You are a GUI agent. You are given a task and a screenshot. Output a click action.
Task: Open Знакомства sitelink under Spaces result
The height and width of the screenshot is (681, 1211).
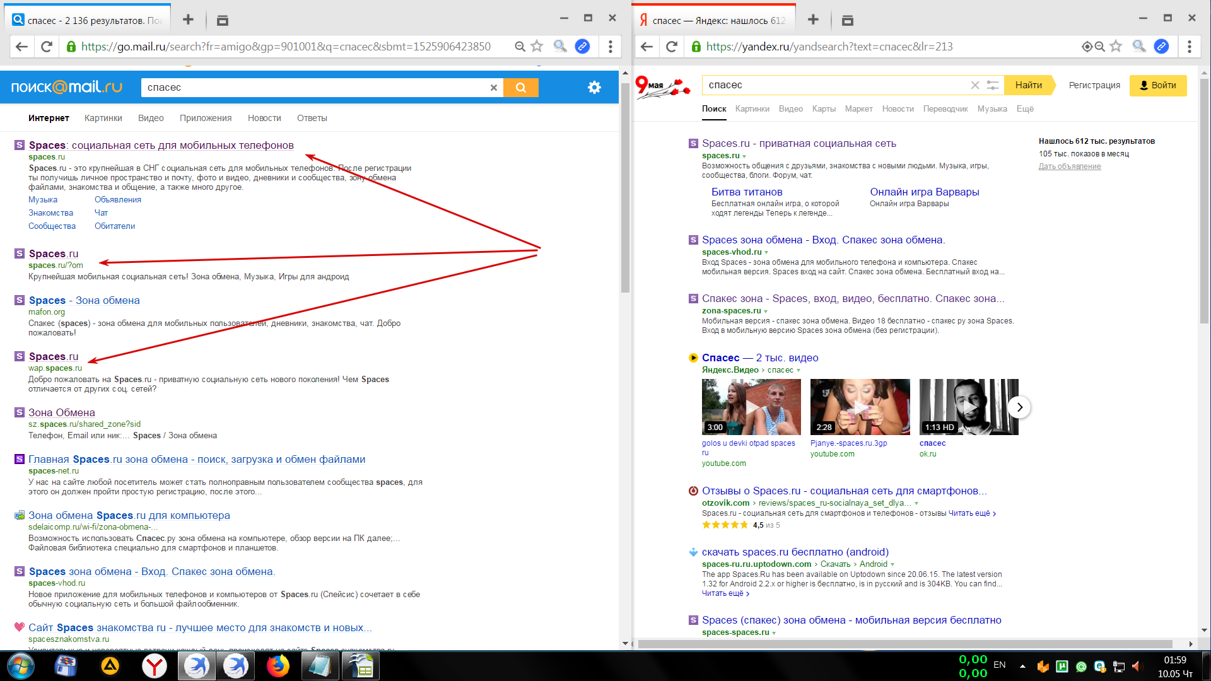tap(50, 213)
